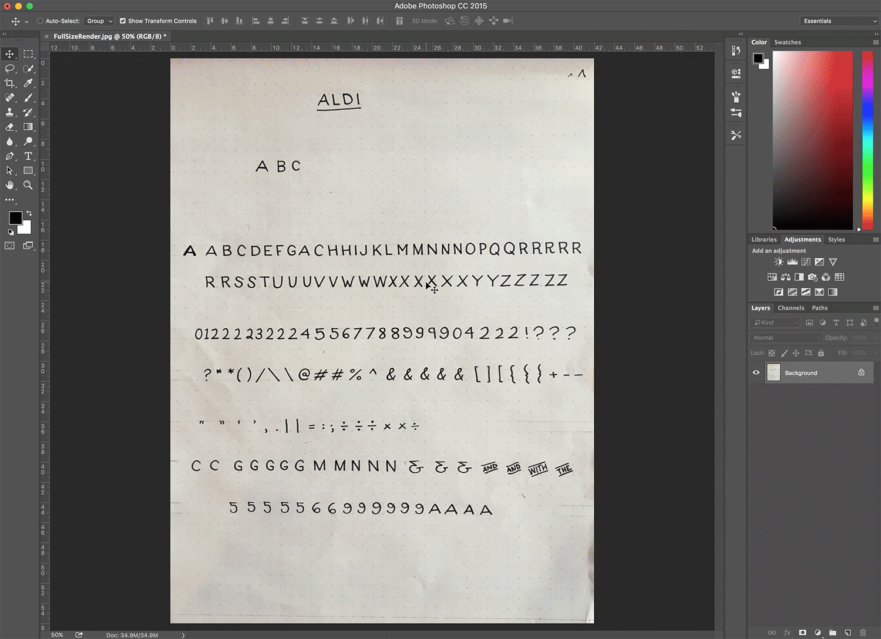Open the Auto-Select Group dropdown

tap(99, 21)
